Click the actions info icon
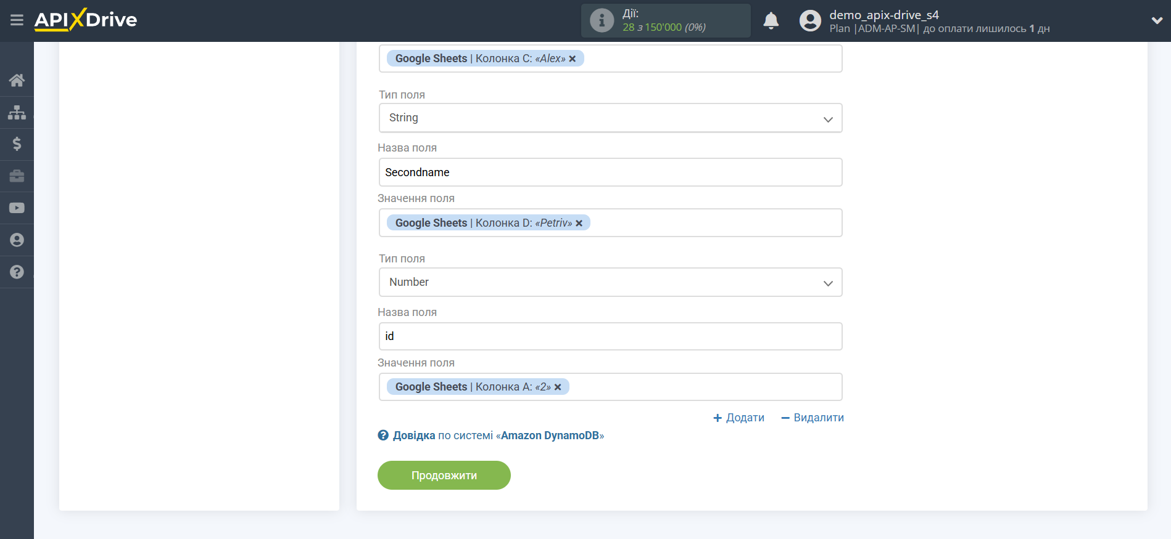Viewport: 1171px width, 539px height. 602,20
